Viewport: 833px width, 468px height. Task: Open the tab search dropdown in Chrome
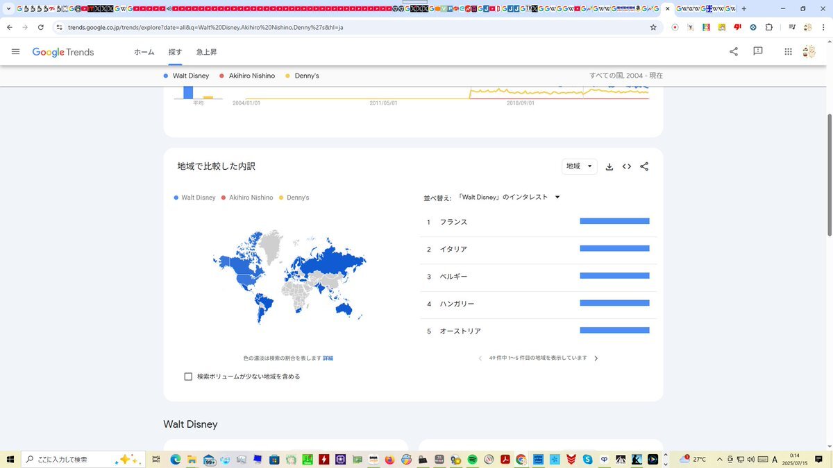pyautogui.click(x=9, y=8)
